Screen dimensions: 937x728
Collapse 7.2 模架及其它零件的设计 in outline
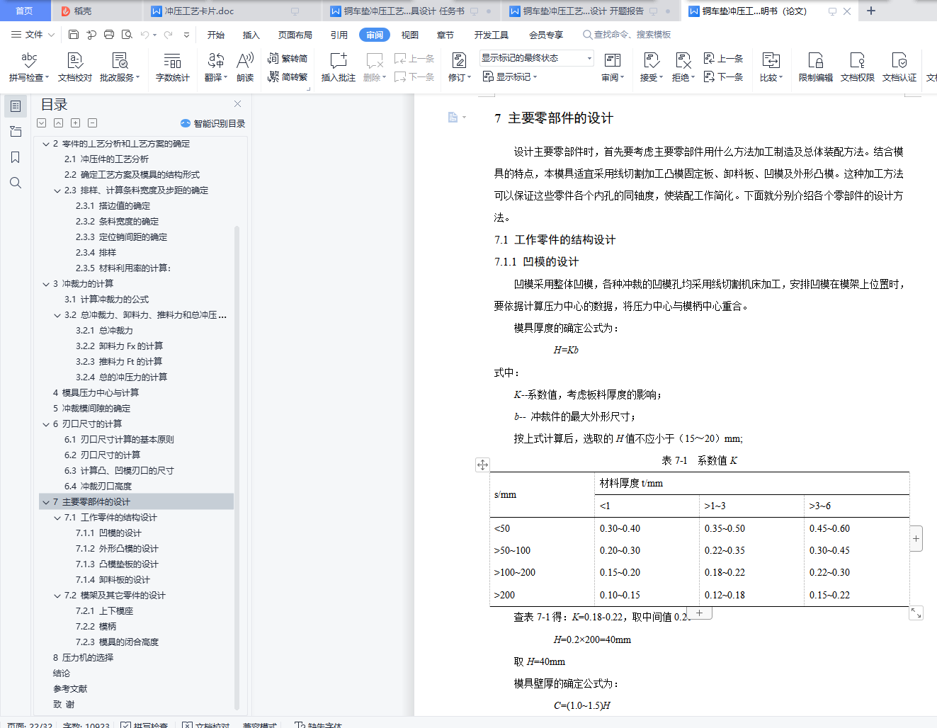point(57,596)
